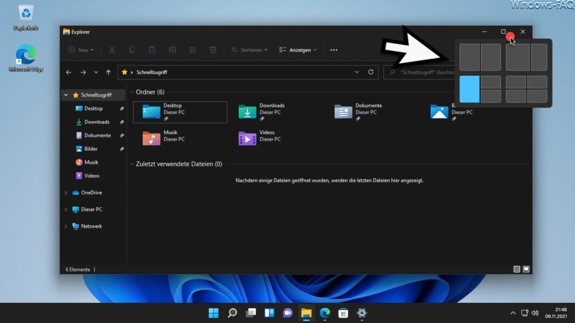
Task: Open Chat icon on the taskbar
Action: point(288,313)
